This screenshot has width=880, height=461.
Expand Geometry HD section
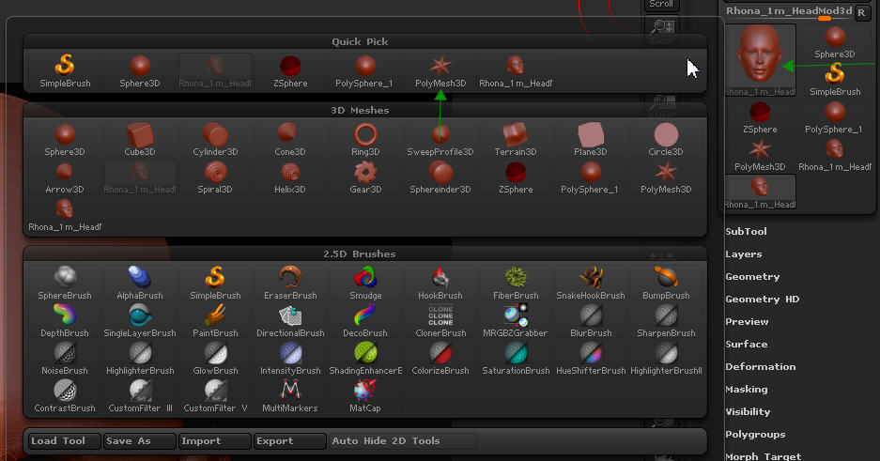coord(763,299)
